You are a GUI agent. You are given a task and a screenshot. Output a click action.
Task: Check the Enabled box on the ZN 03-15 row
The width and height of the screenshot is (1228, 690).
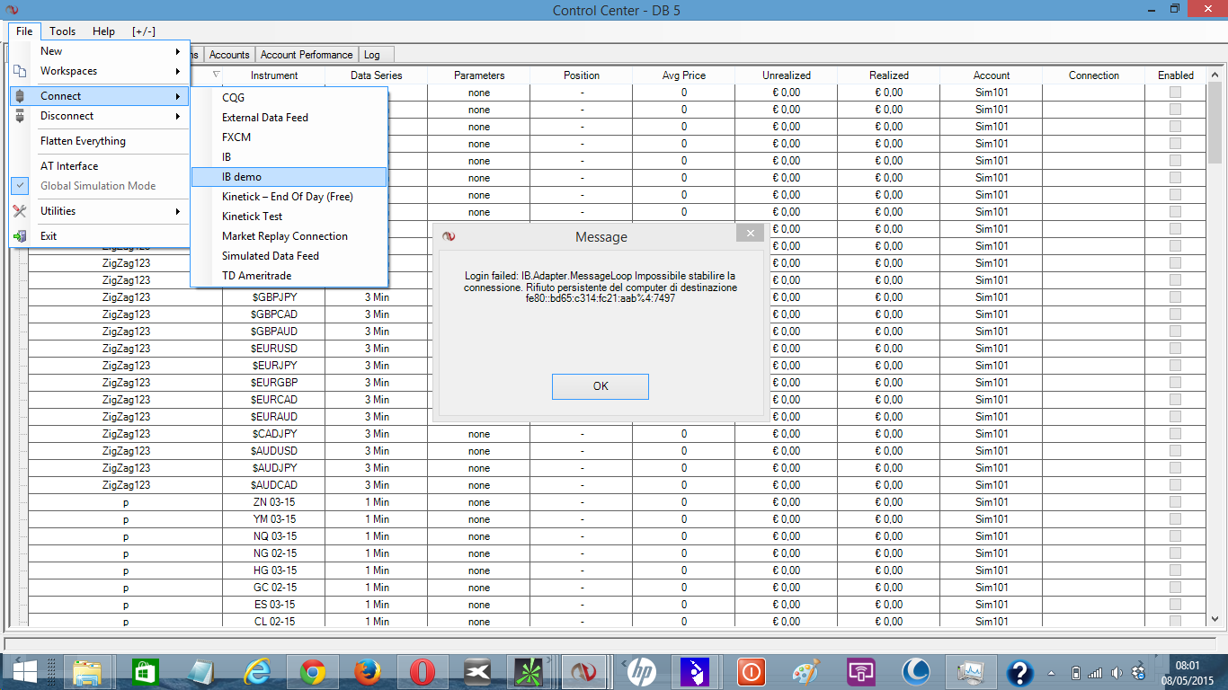point(1175,502)
